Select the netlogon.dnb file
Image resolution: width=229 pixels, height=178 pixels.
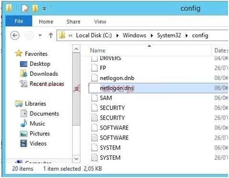pyautogui.click(x=117, y=78)
